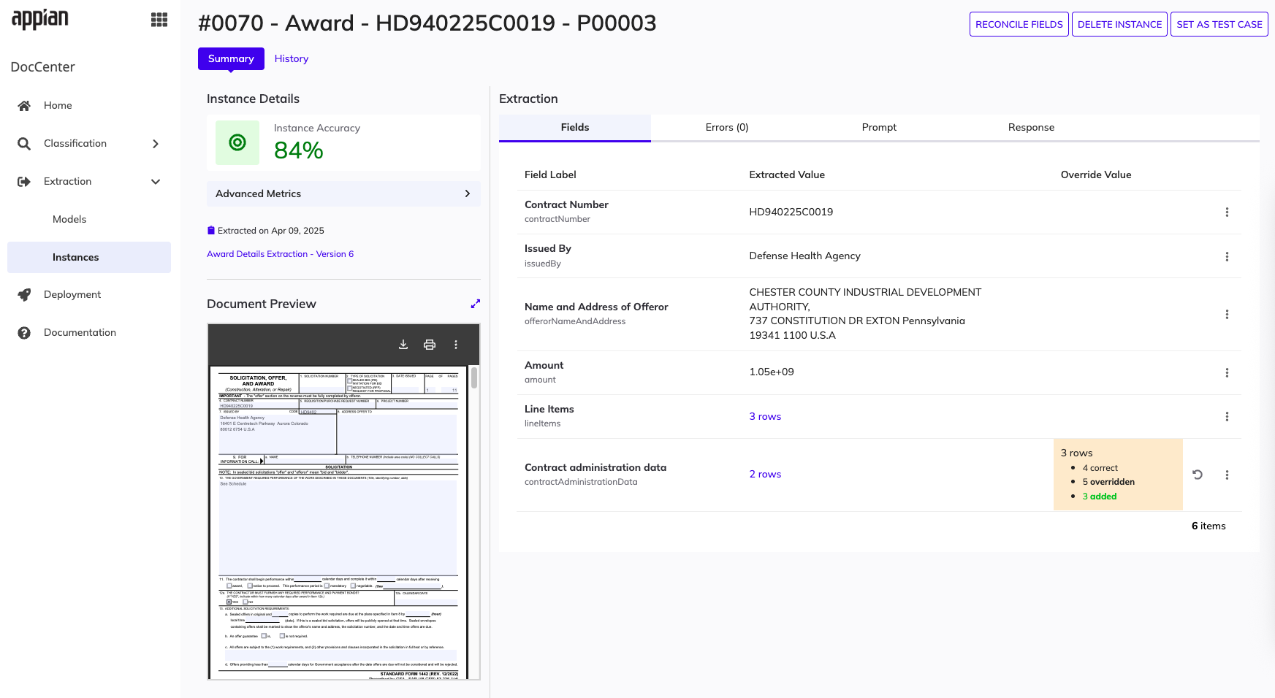Open the Response tab
Image resolution: width=1275 pixels, height=698 pixels.
coord(1031,128)
